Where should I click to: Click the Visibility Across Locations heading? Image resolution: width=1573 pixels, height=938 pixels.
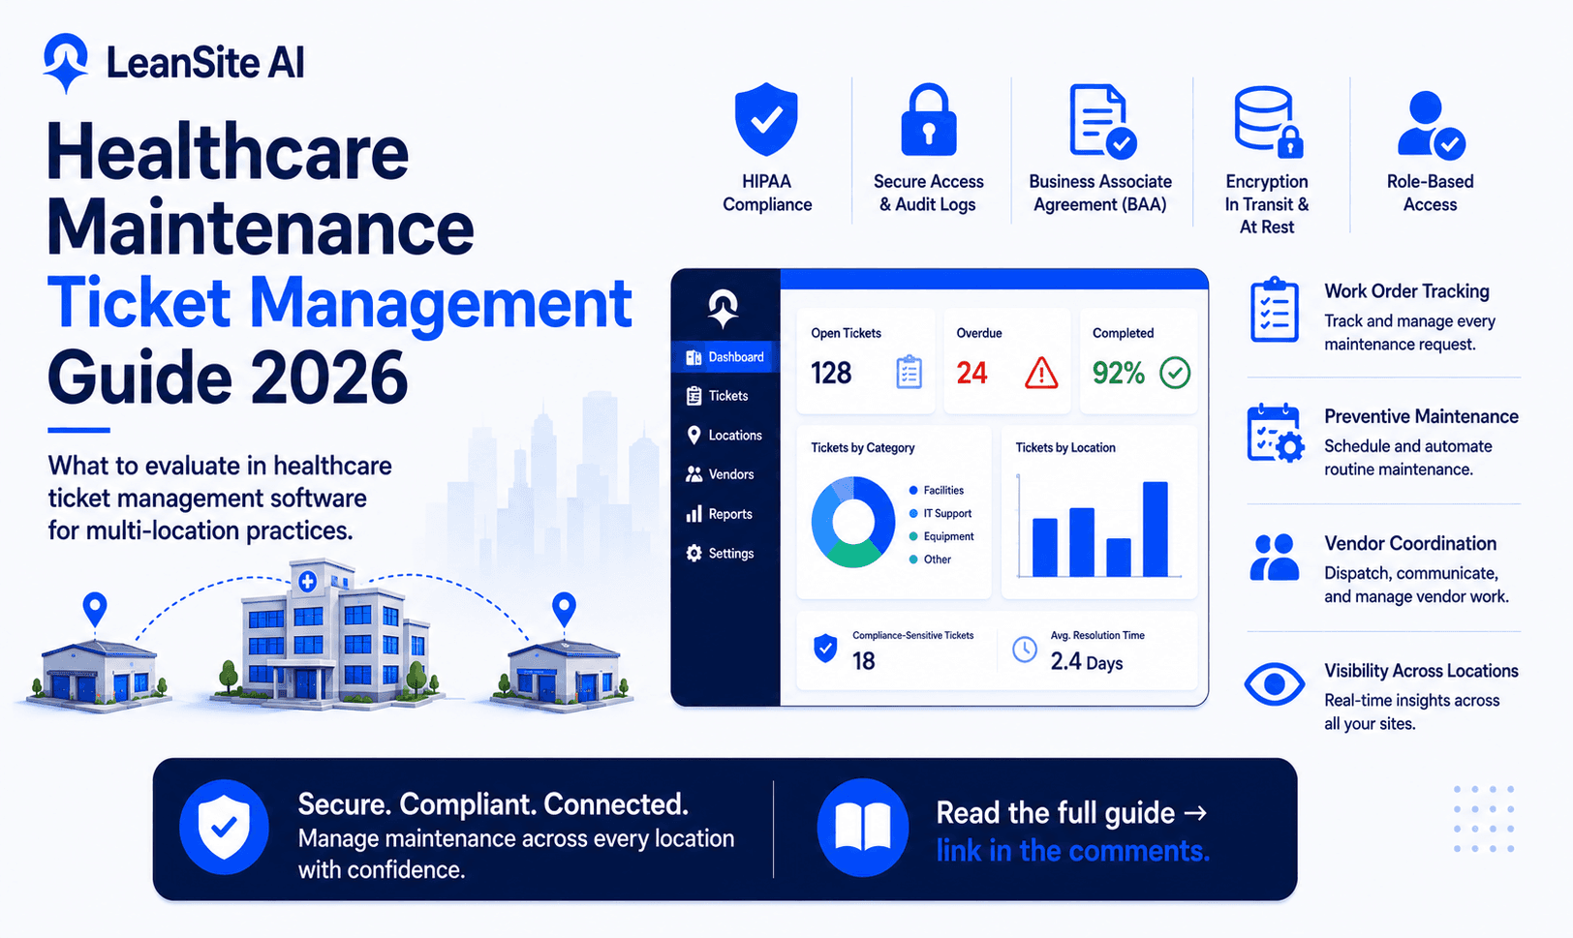click(1421, 671)
